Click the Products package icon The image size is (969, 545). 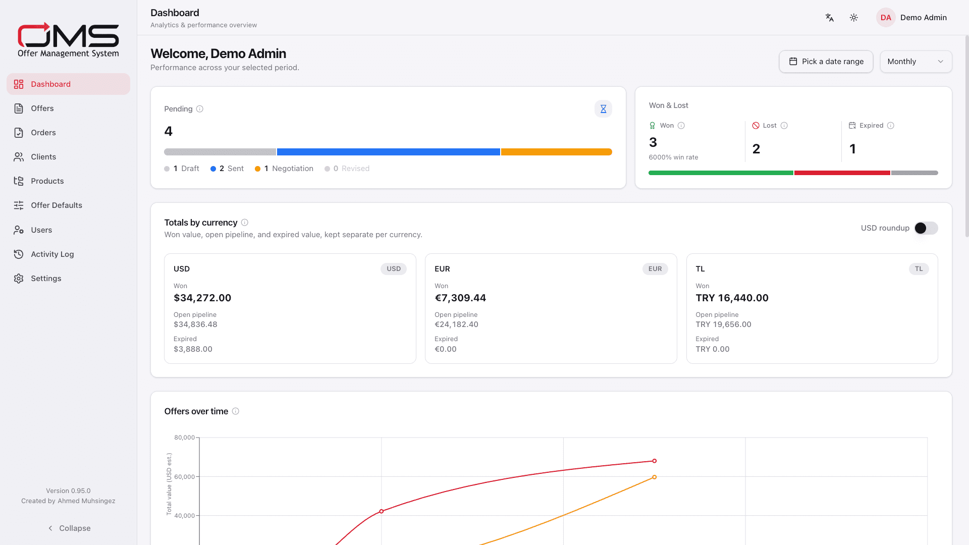[19, 181]
